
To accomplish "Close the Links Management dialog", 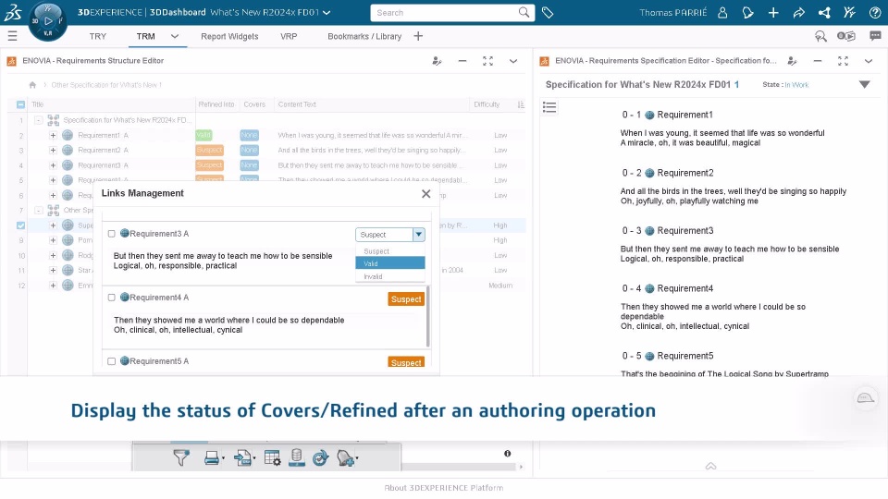I will coord(425,193).
